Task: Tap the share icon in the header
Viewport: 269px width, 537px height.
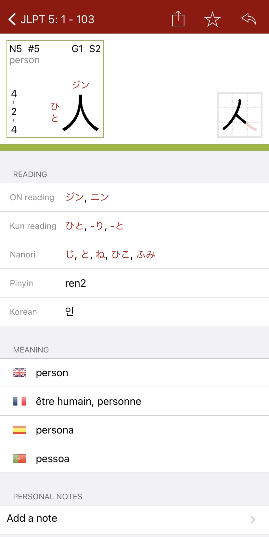Action: coord(178,19)
